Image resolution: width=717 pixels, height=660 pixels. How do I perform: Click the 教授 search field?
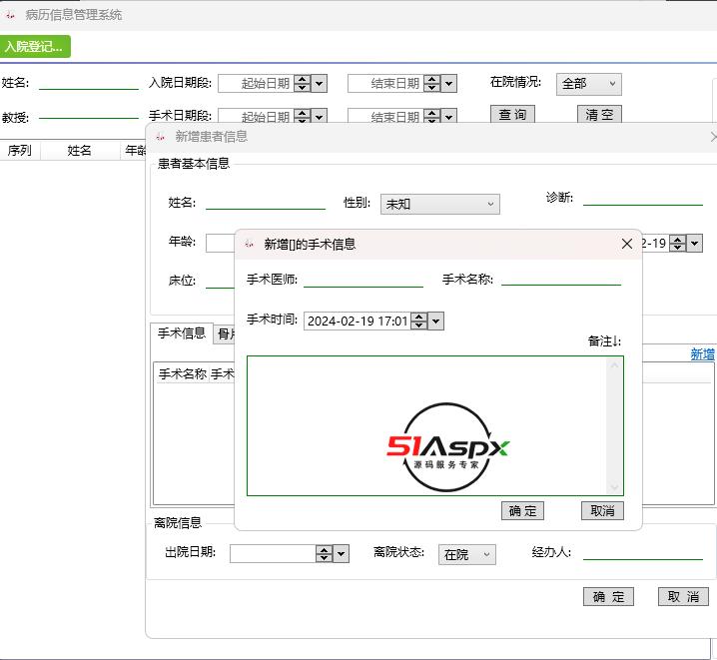click(89, 114)
